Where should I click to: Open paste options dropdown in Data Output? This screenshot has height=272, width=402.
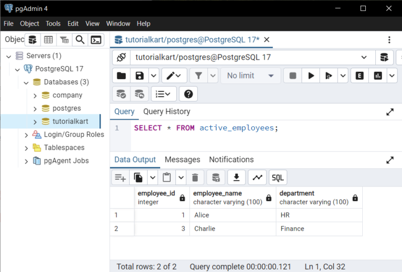(x=181, y=178)
